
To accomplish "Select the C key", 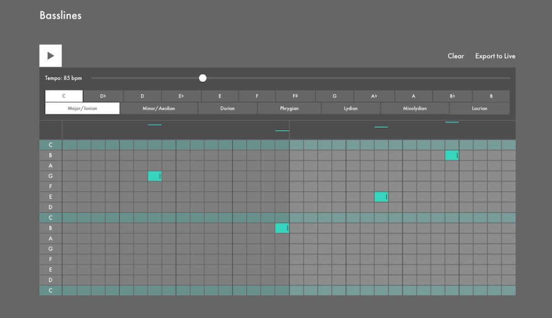I will click(63, 95).
